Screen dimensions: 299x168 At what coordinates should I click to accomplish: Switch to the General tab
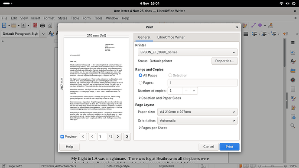pos(144,37)
